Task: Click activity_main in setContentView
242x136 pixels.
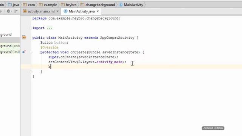Action: pyautogui.click(x=109, y=62)
